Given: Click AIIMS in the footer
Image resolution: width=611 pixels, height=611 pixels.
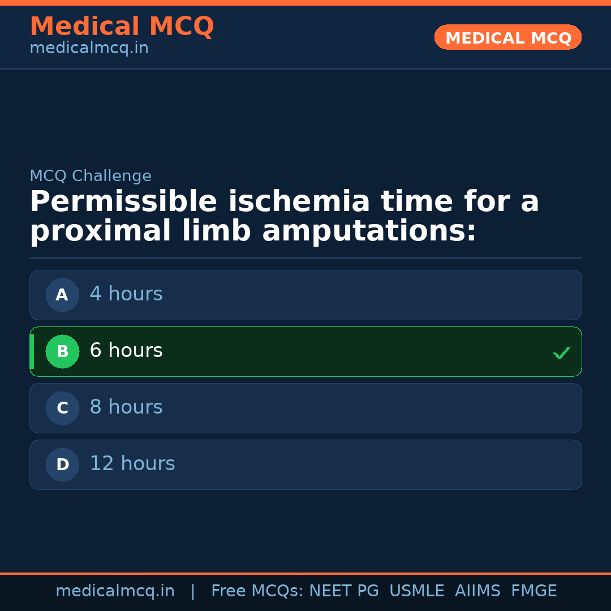Looking at the screenshot, I should tap(477, 591).
